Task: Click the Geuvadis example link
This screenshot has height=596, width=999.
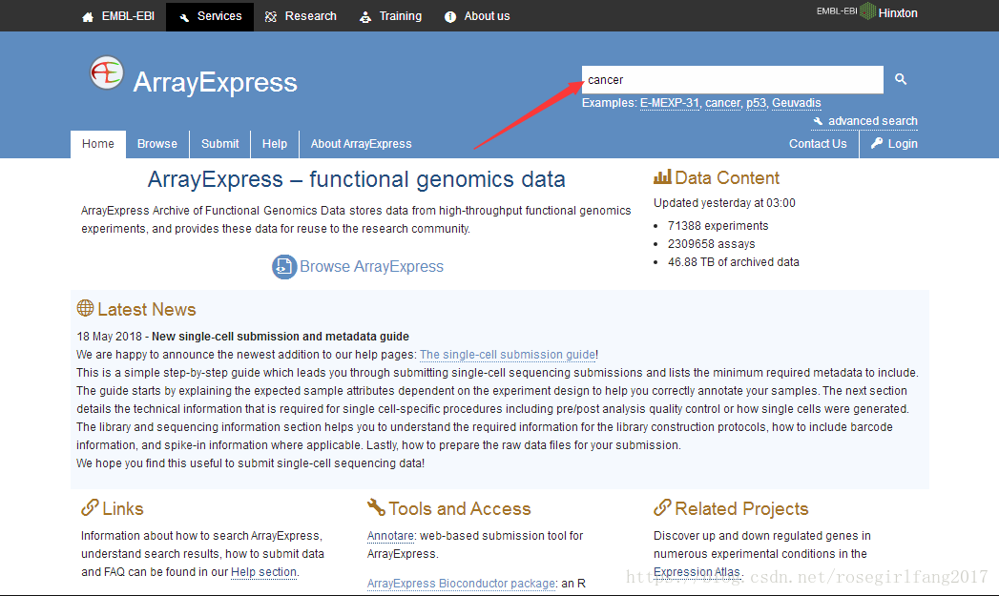Action: (797, 103)
